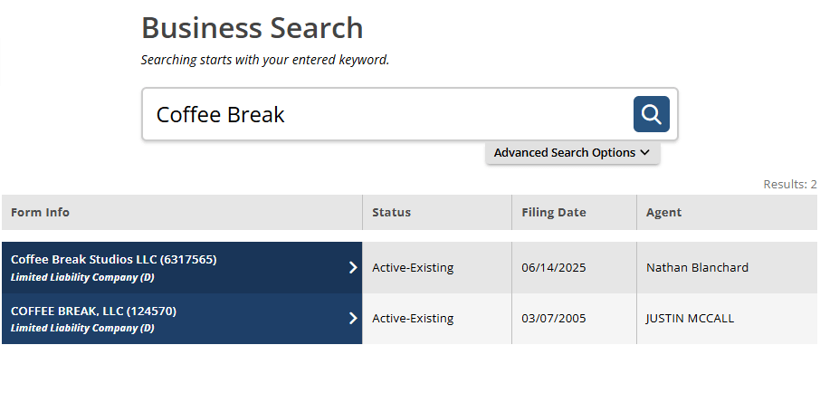Click the 'Searching starts with your entered keyword' hint
The image size is (820, 393).
click(264, 61)
